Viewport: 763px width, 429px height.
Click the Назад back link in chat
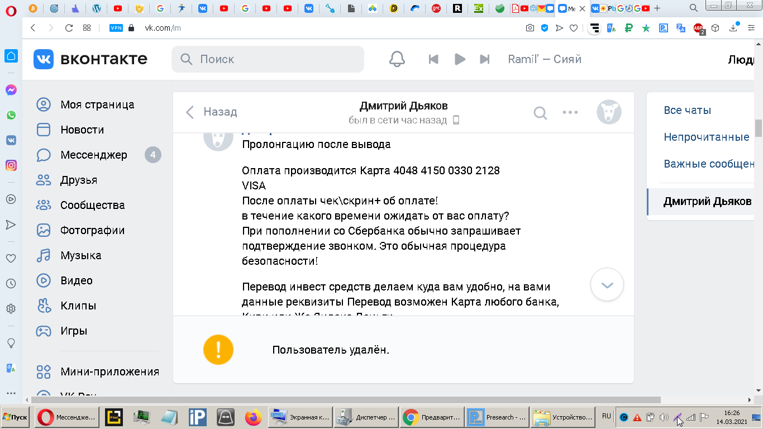pyautogui.click(x=211, y=112)
